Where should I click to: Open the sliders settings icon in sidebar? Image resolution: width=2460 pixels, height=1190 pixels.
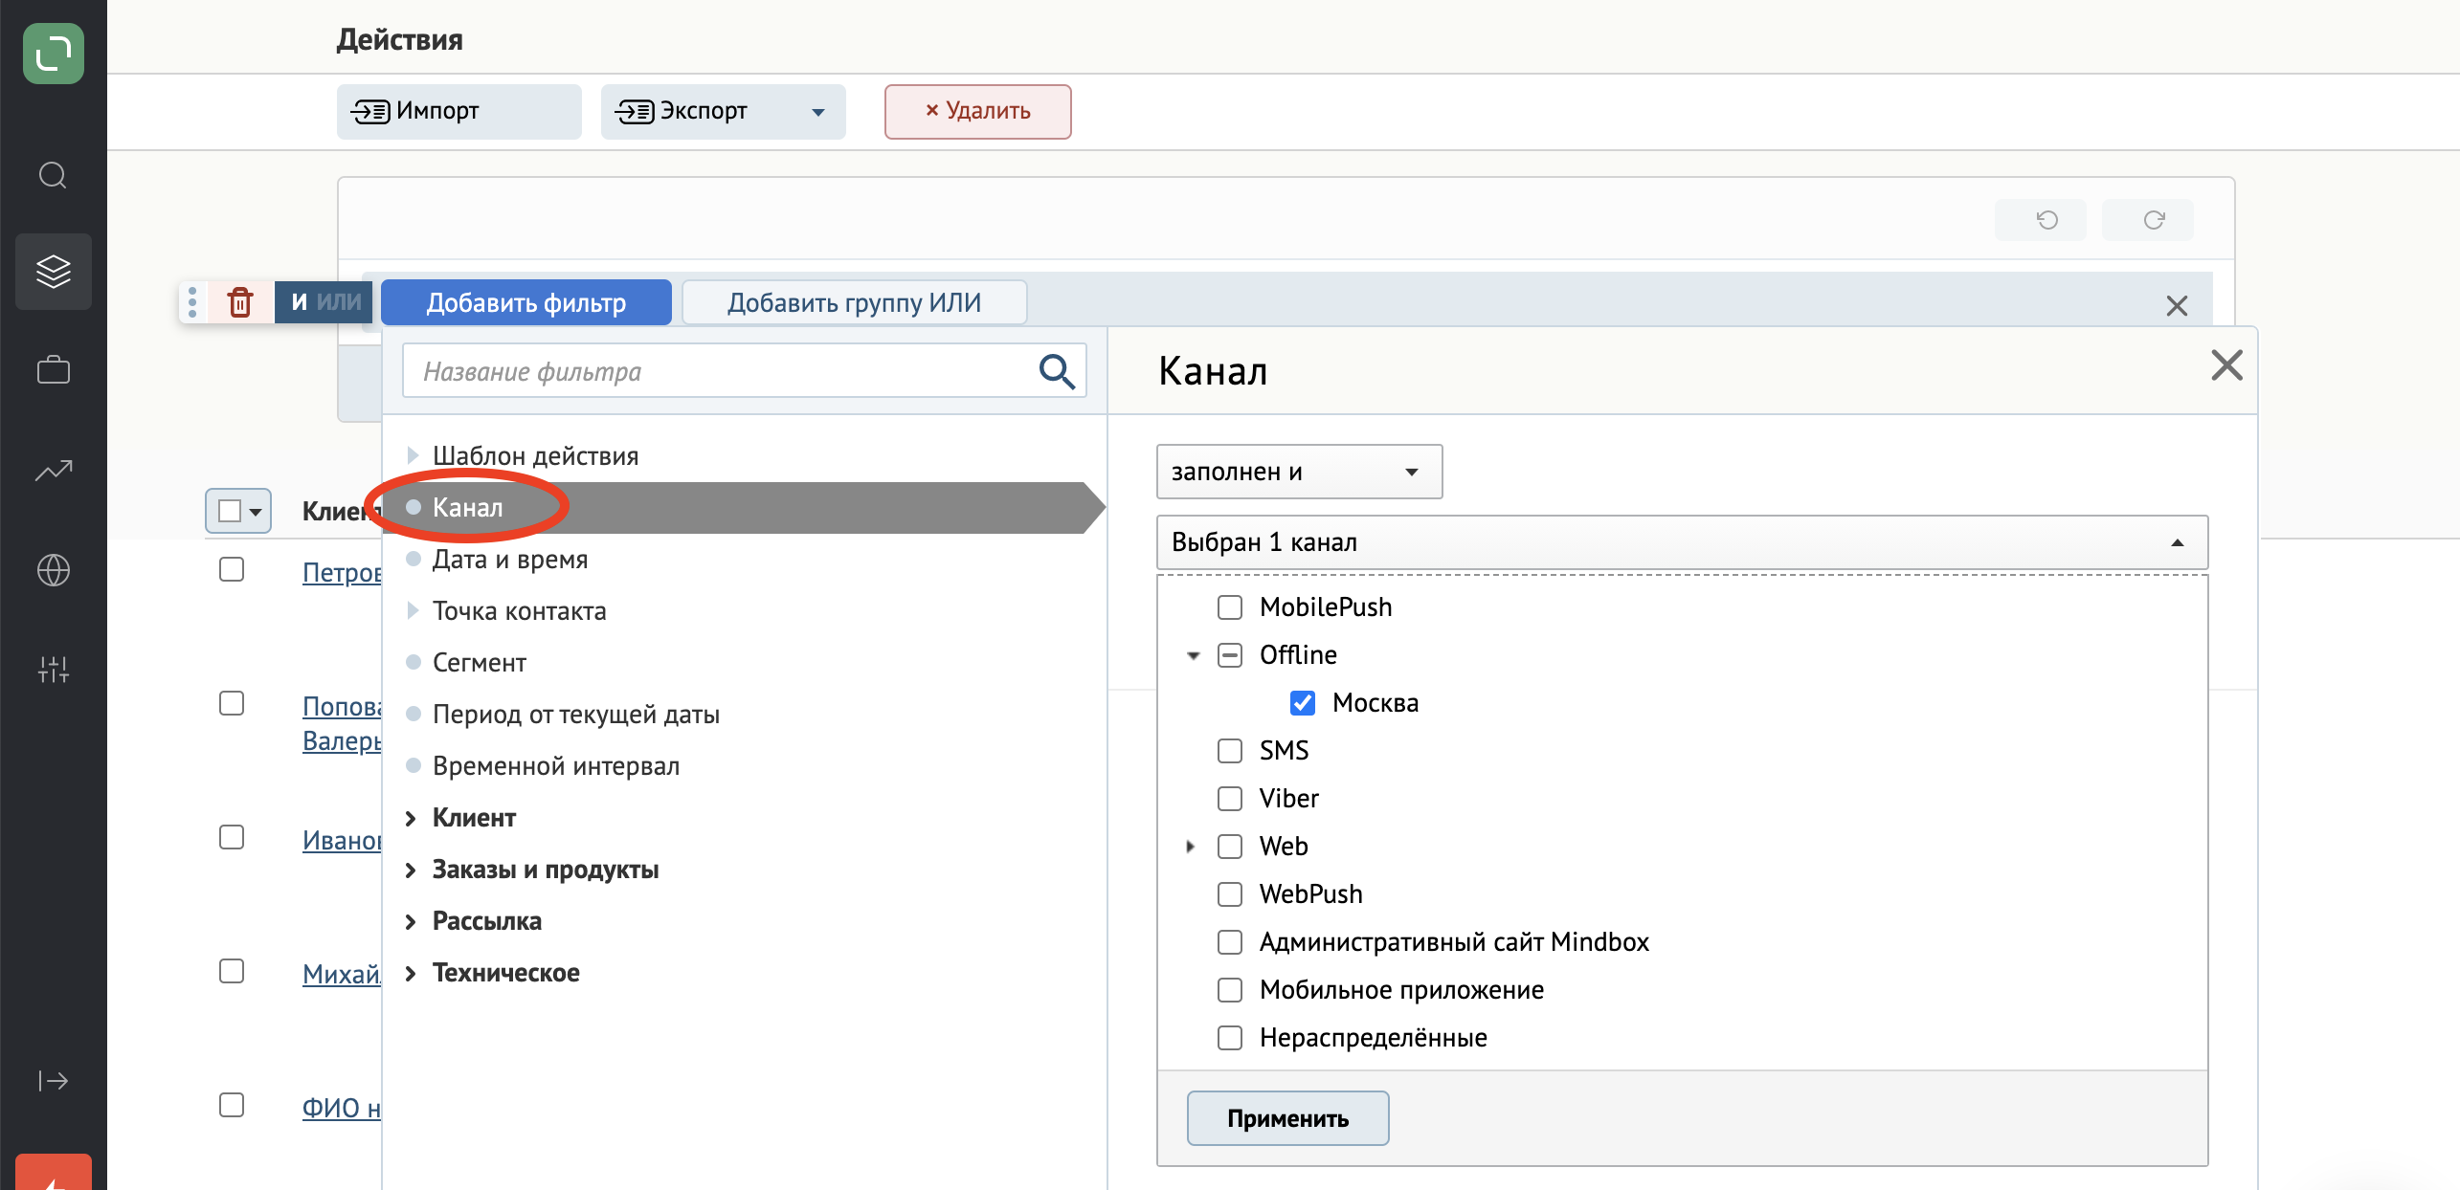pyautogui.click(x=54, y=670)
